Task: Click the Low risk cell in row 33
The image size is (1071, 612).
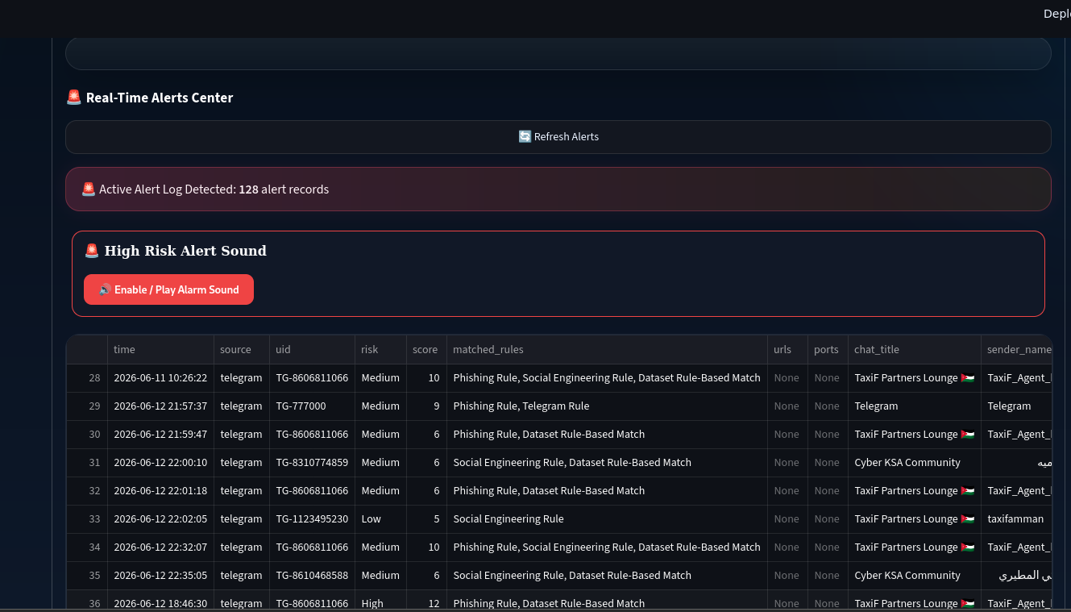Action: click(x=380, y=519)
